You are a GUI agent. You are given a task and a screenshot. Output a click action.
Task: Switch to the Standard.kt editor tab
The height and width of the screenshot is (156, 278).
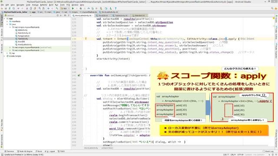coord(139,16)
